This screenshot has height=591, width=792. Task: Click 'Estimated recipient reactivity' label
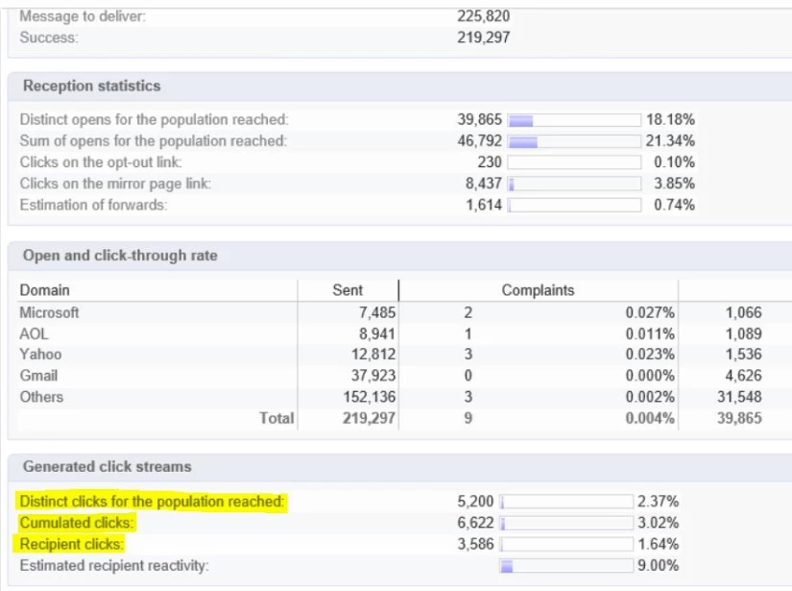(x=114, y=565)
